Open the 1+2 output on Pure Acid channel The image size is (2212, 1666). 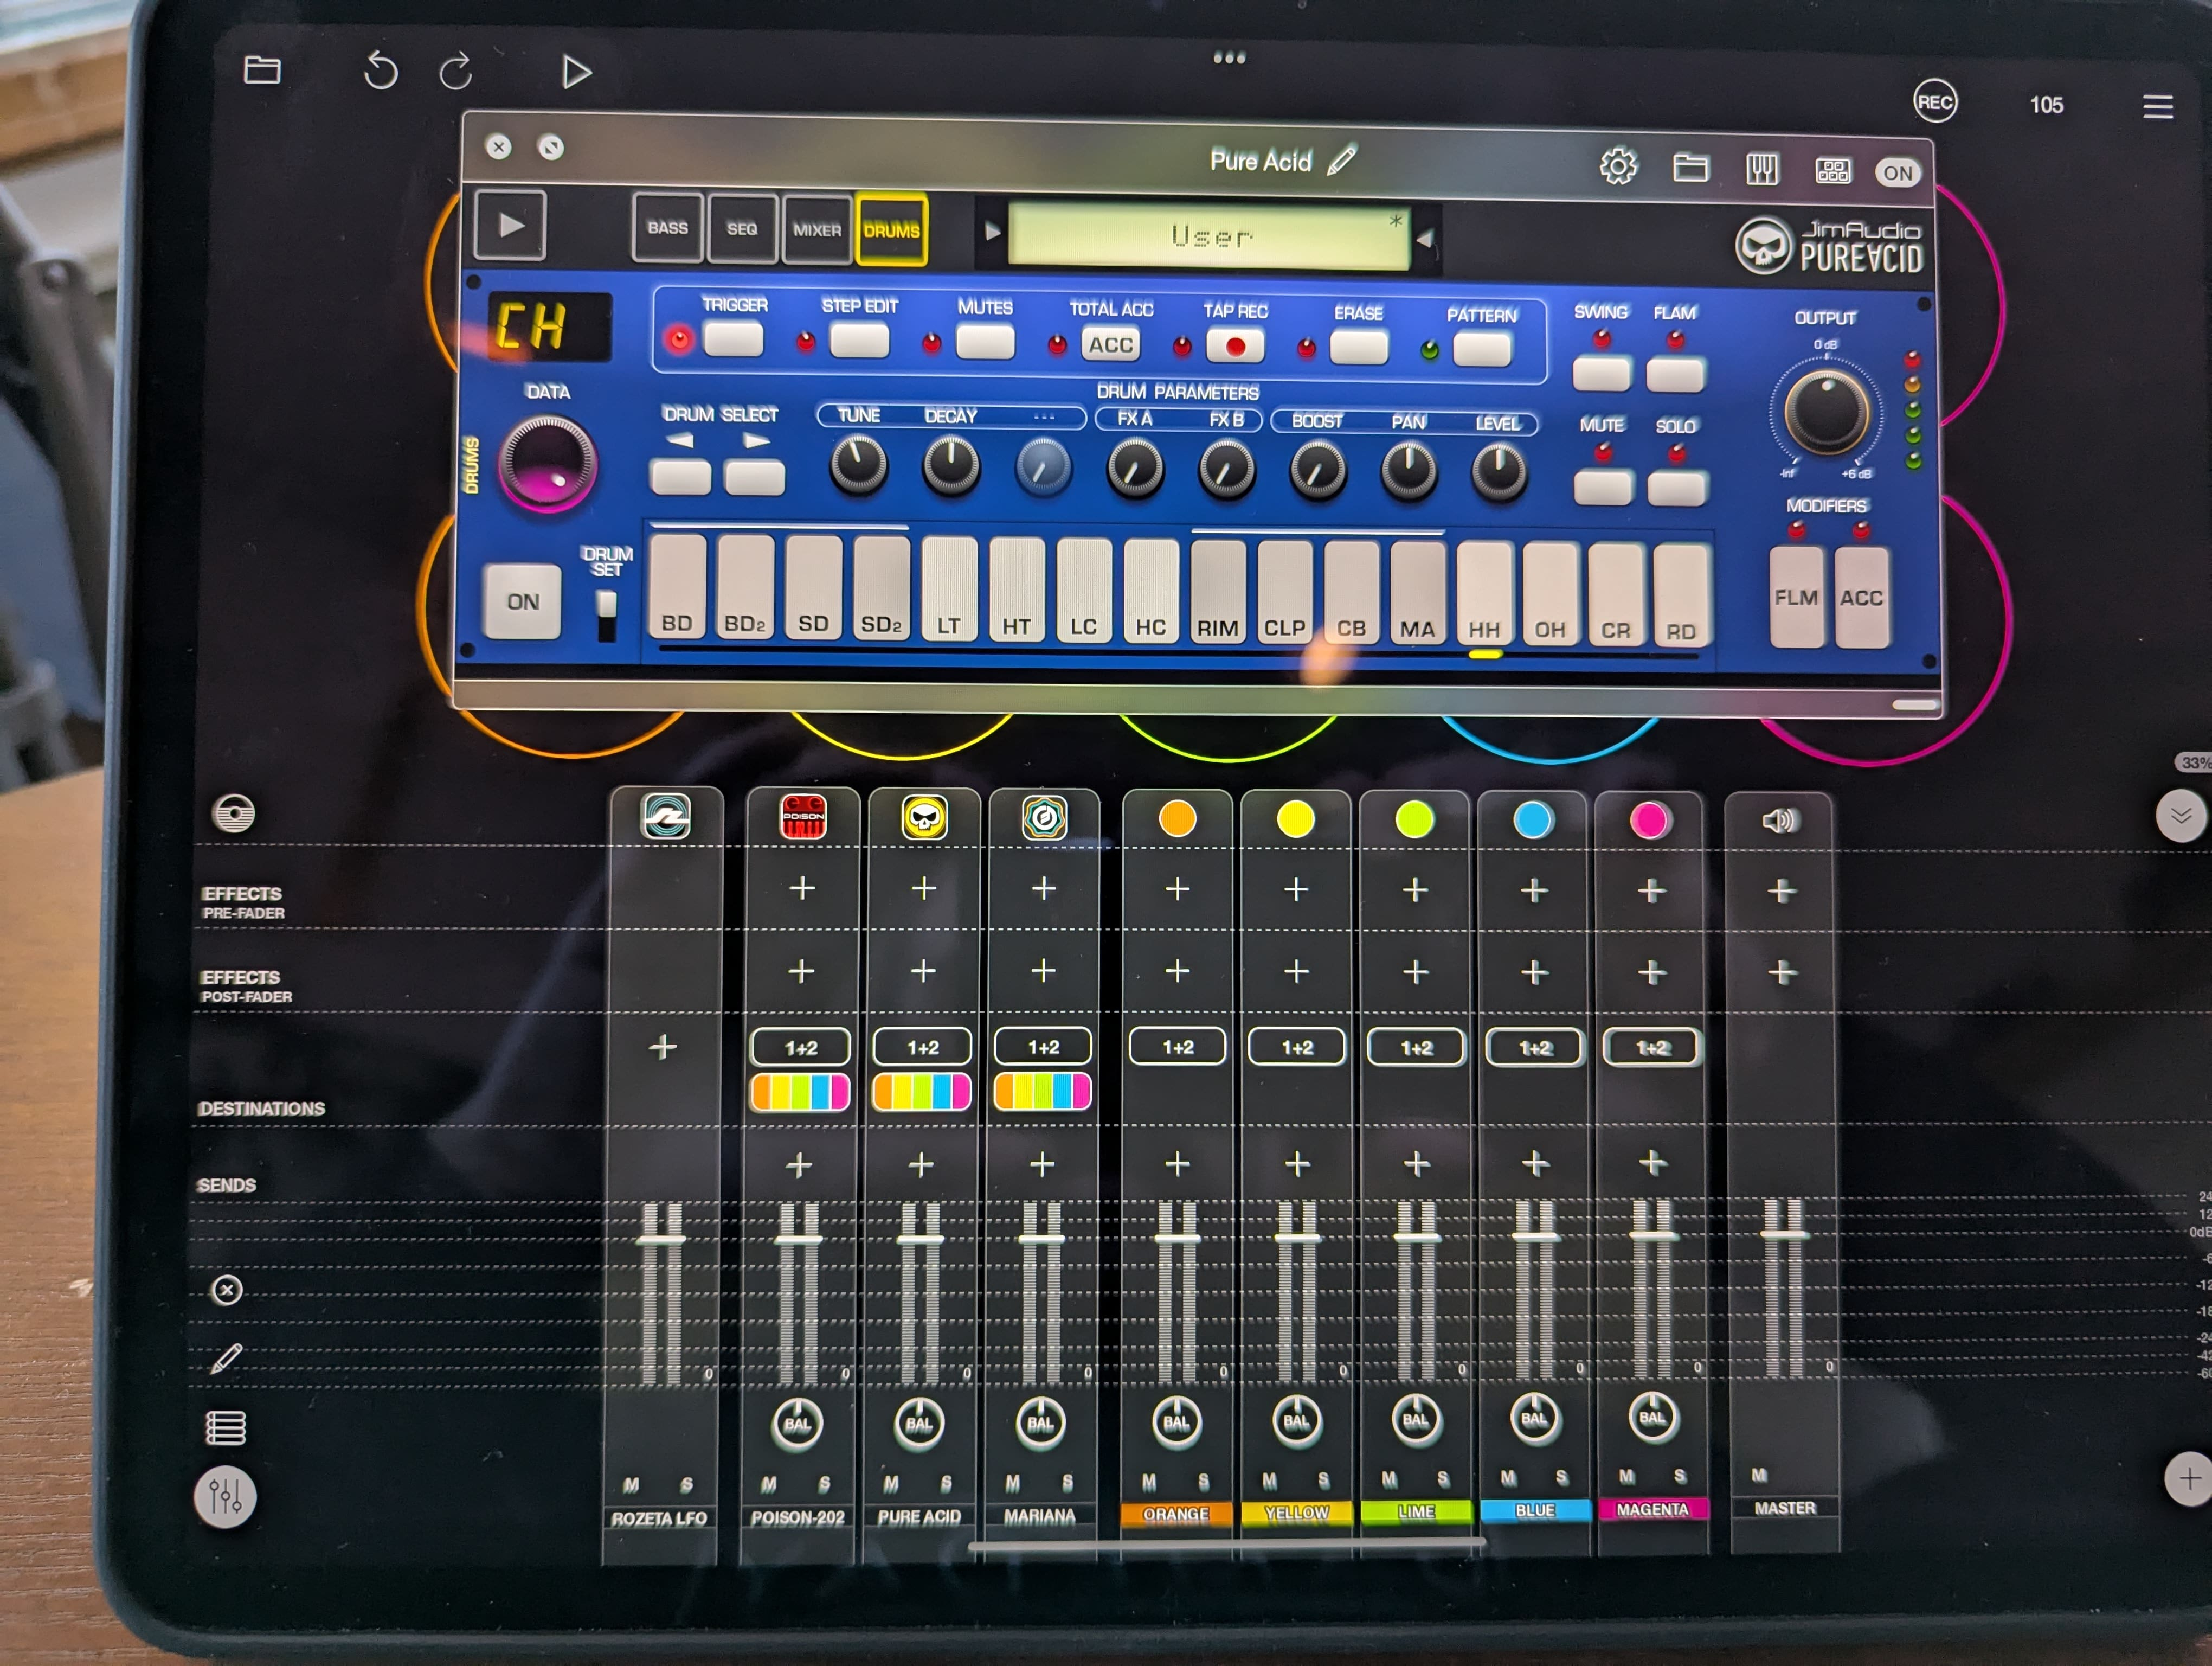click(922, 1047)
